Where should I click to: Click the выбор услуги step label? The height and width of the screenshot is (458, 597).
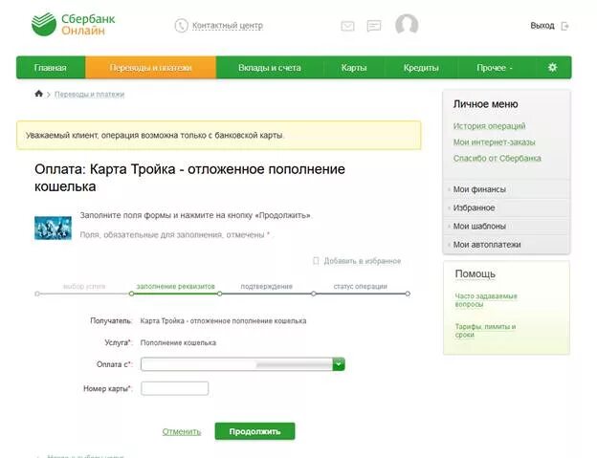[x=84, y=286]
